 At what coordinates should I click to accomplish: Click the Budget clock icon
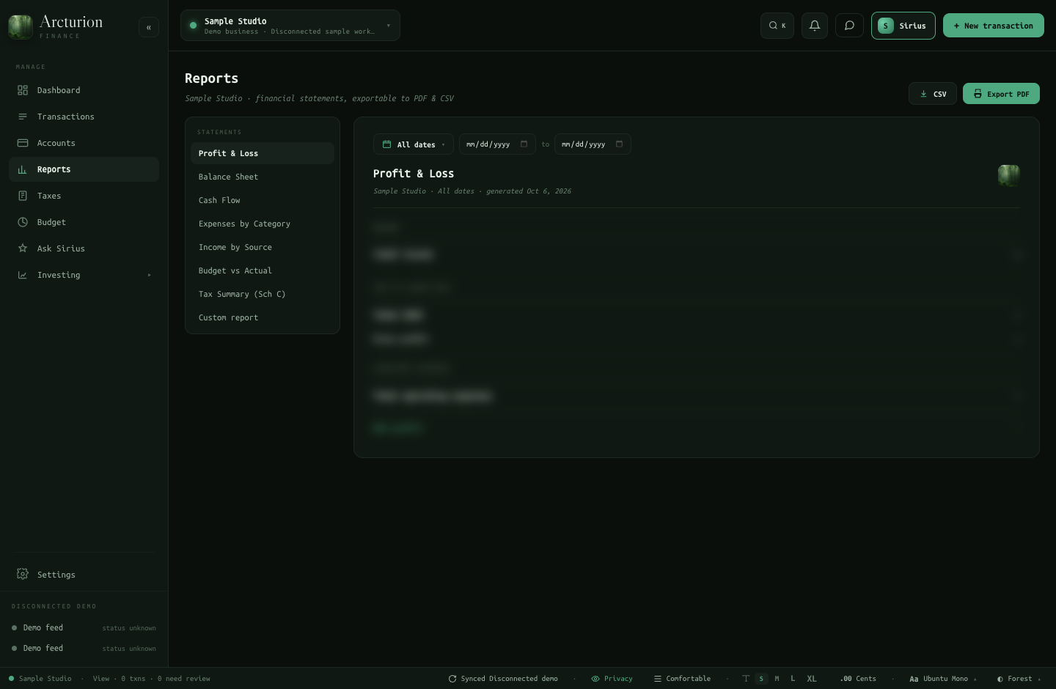pyautogui.click(x=23, y=222)
